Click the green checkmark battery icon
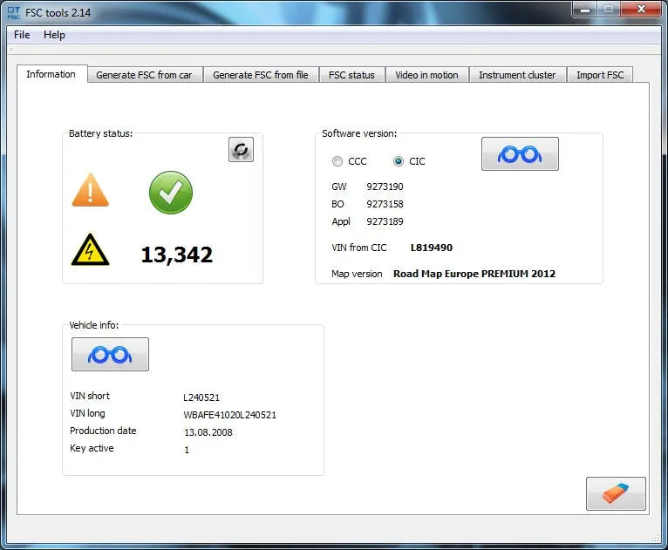The height and width of the screenshot is (550, 668). [x=170, y=193]
